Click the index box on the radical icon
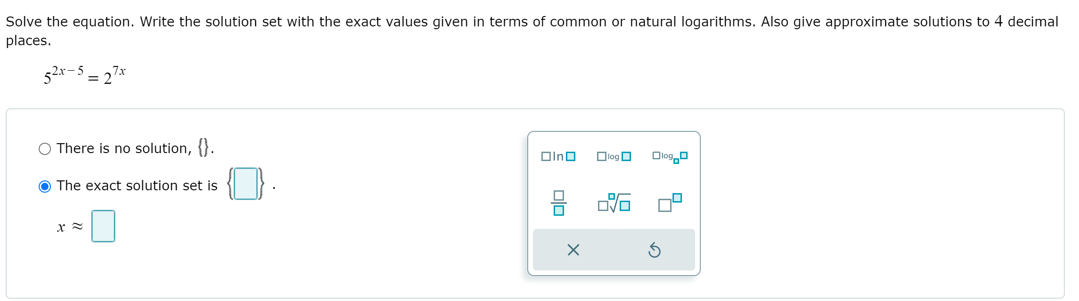Viewport: 1079px width, 301px height. pyautogui.click(x=612, y=196)
